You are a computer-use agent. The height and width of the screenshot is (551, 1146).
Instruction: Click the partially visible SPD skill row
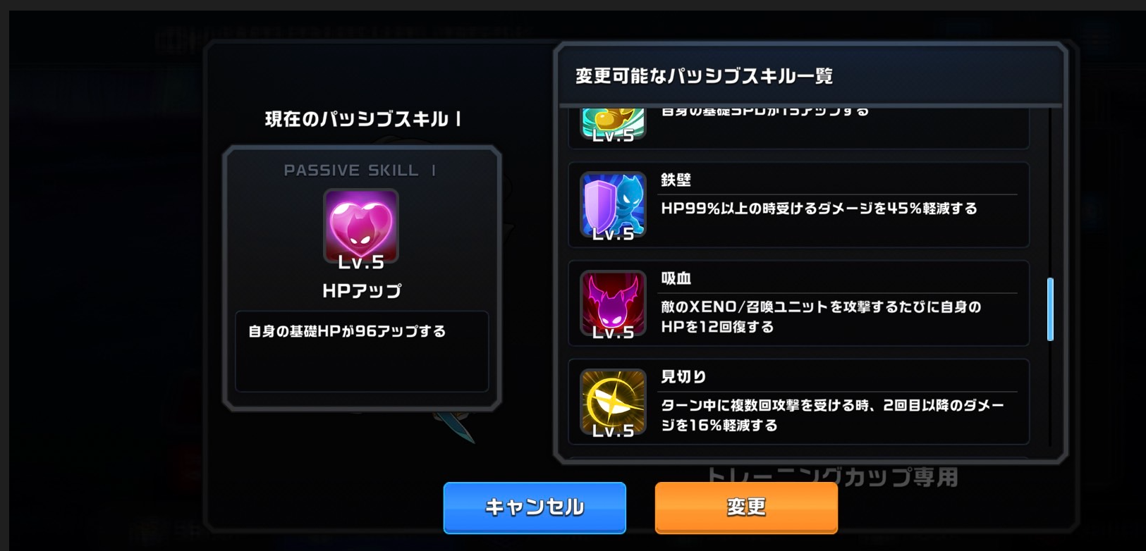[798, 128]
